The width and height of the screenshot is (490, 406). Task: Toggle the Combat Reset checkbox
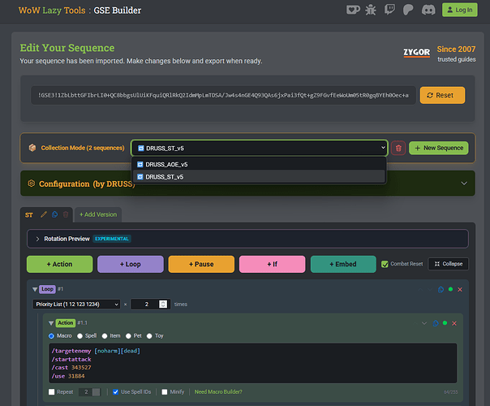coord(385,264)
